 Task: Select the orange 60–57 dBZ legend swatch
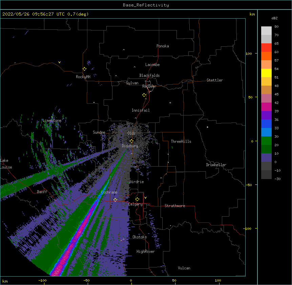point(266,56)
